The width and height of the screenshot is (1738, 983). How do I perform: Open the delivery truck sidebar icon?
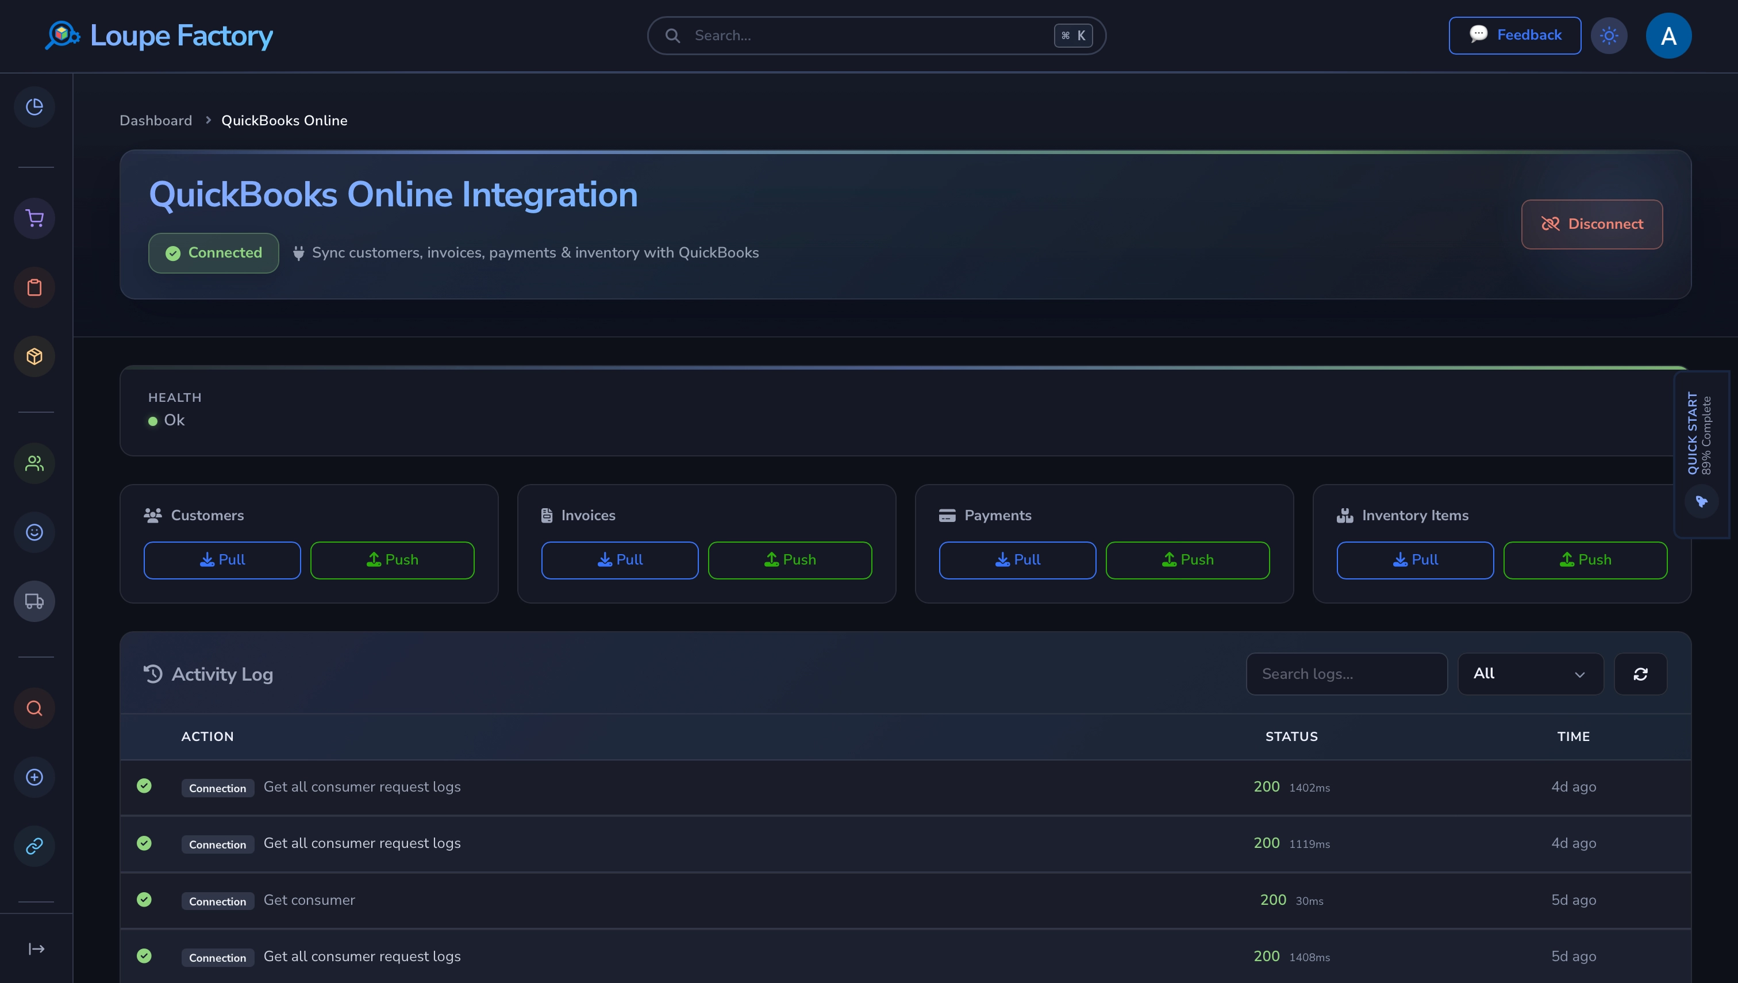pyautogui.click(x=34, y=601)
